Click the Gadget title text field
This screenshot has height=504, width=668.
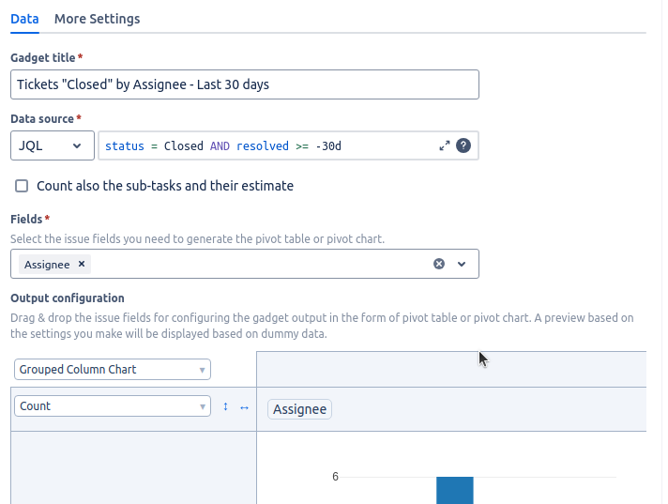245,84
